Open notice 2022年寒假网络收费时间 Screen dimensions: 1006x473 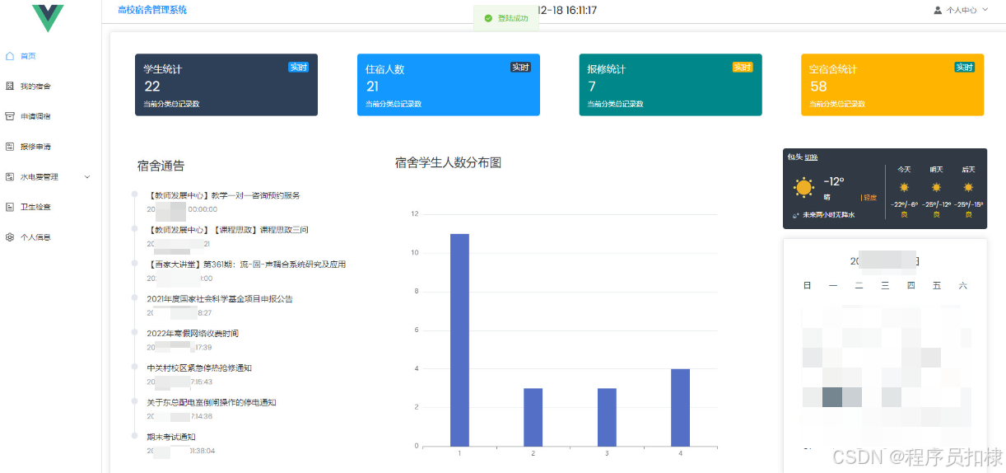click(193, 334)
